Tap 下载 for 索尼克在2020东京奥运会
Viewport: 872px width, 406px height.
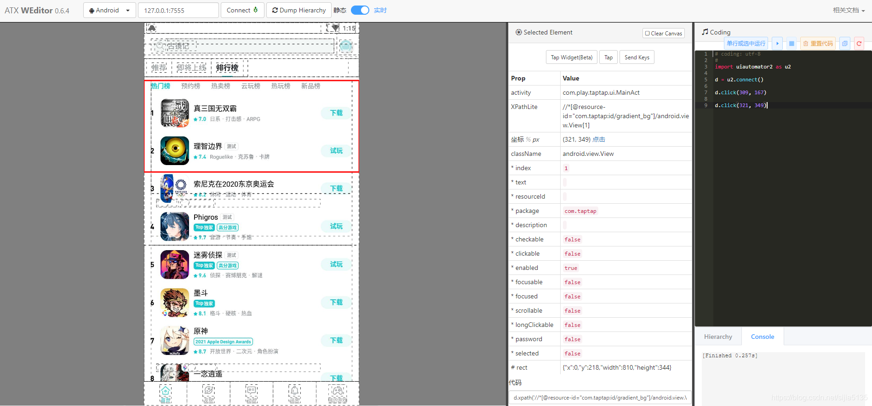click(x=336, y=188)
